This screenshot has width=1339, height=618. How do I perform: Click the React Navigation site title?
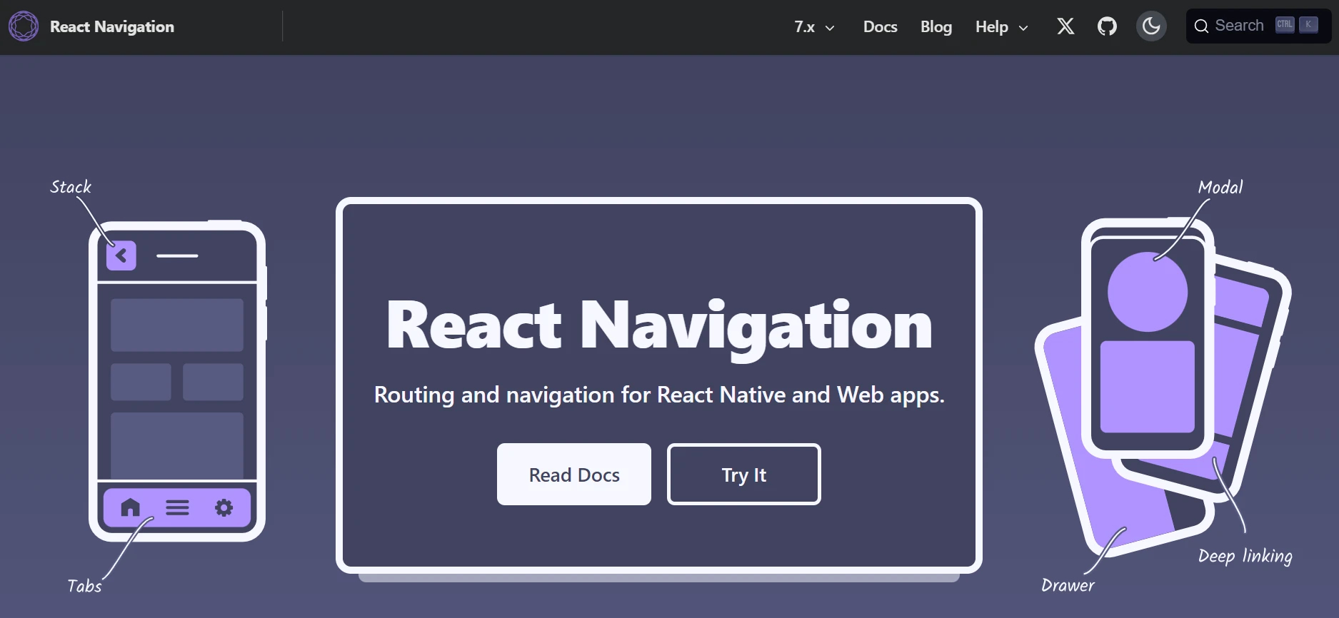click(x=112, y=27)
